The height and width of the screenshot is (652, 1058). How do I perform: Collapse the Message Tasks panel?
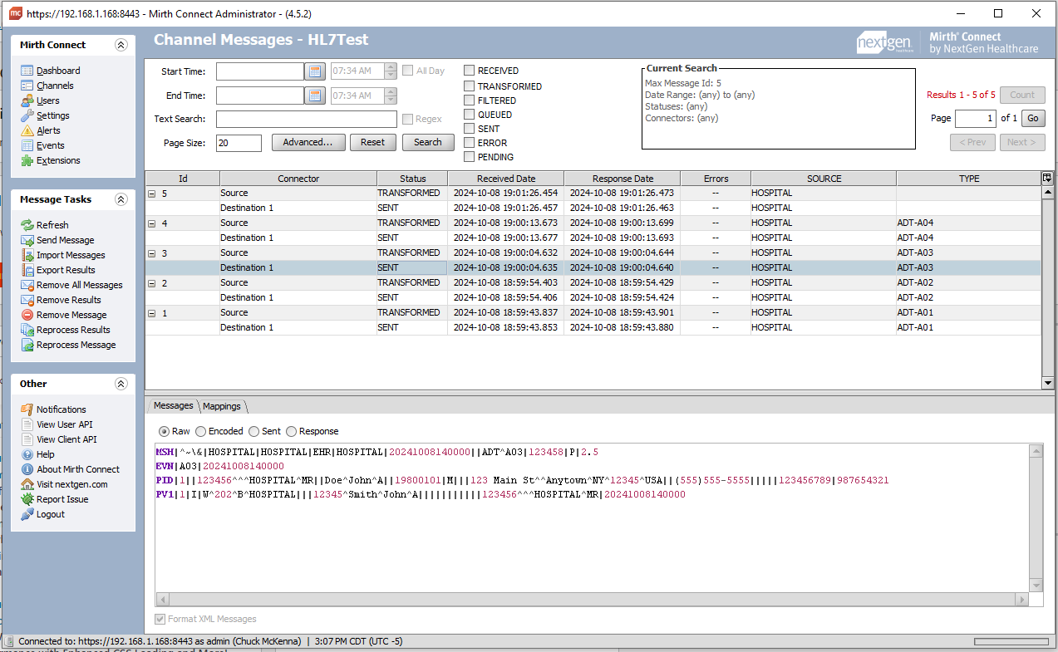coord(121,199)
